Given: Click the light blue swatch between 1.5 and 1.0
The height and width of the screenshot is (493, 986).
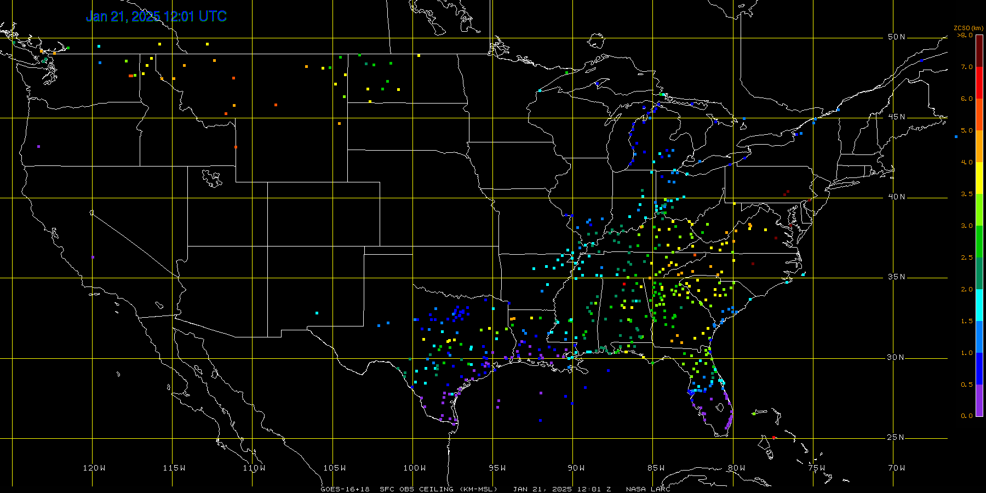Looking at the screenshot, I should pyautogui.click(x=979, y=337).
